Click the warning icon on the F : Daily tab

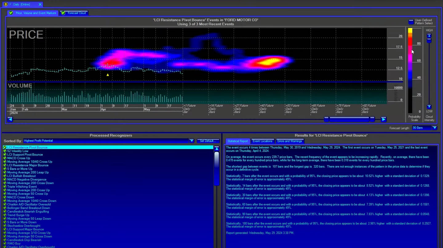click(x=6, y=4)
